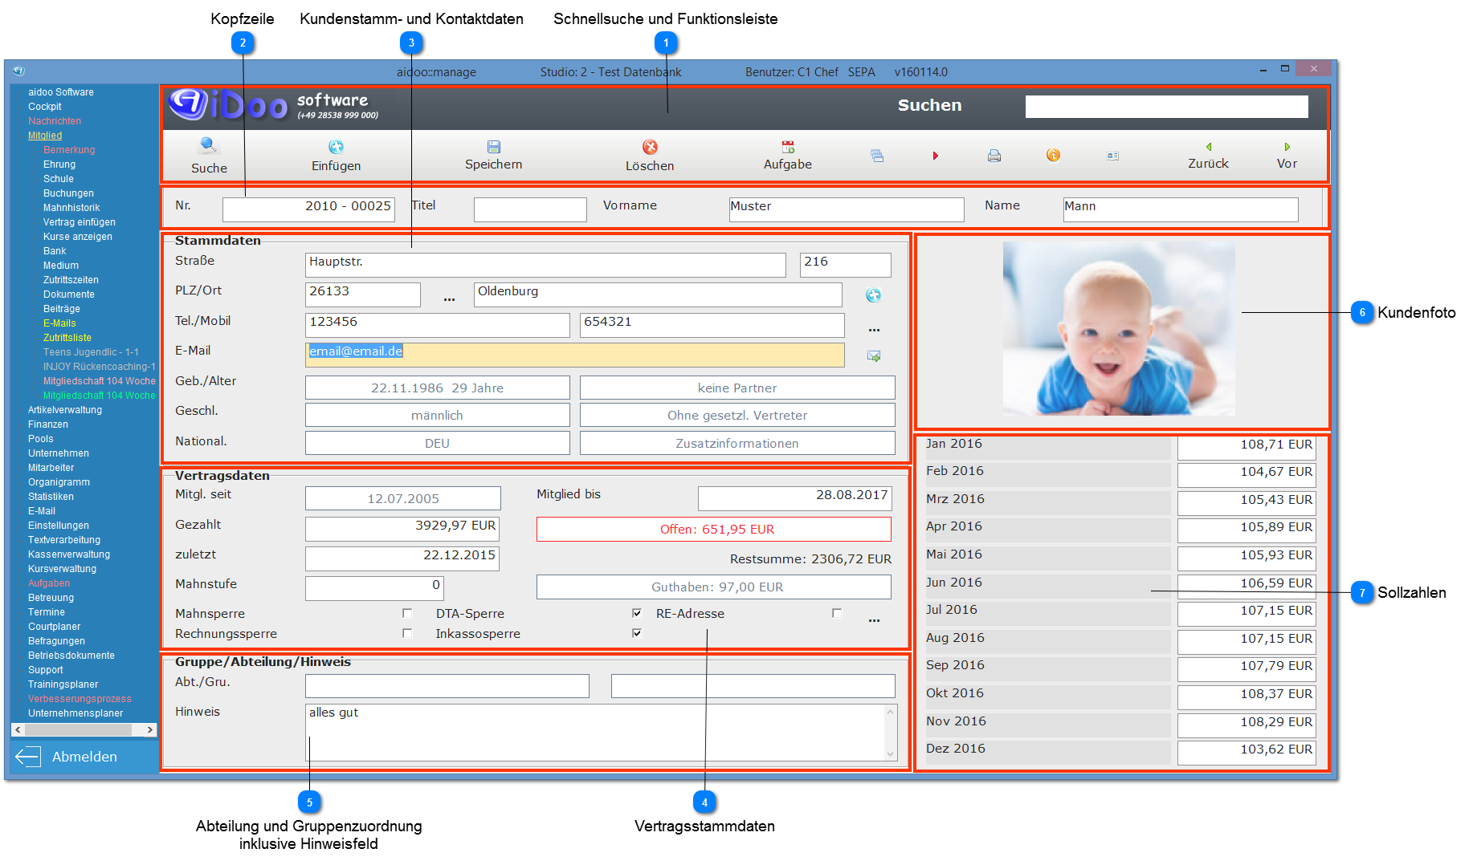1469x865 pixels.
Task: Open Mahnhistorik under Mitglied
Action: (71, 208)
